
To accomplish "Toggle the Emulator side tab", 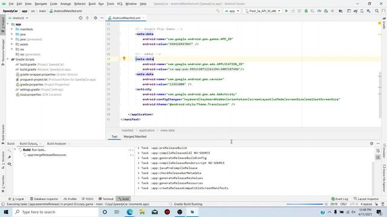I will [384, 151].
